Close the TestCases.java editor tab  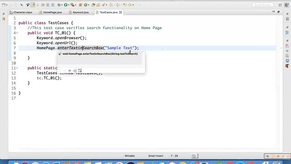[x=120, y=12]
